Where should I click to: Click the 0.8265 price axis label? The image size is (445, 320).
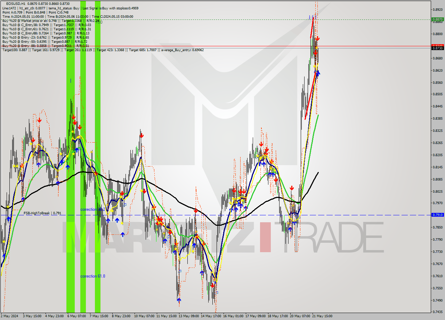(x=437, y=143)
